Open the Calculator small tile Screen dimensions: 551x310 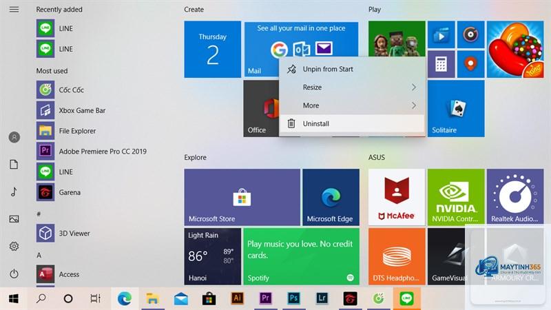pos(441,64)
